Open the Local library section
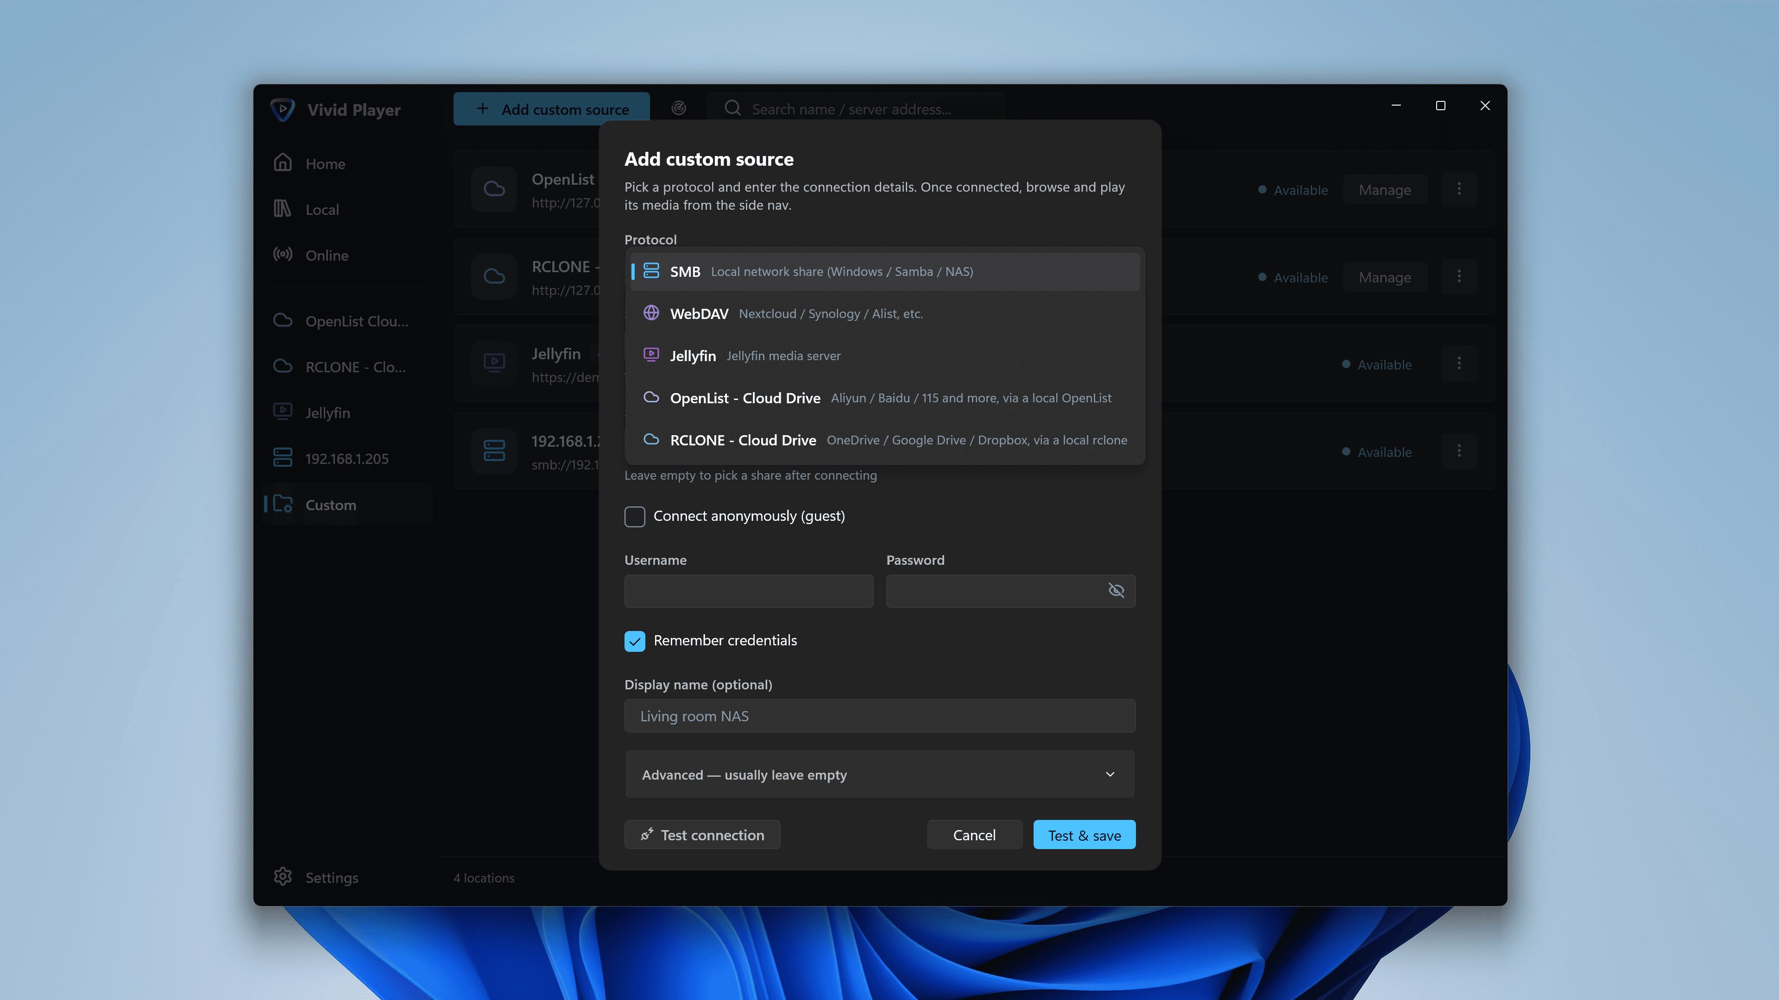The width and height of the screenshot is (1779, 1000). point(347,209)
